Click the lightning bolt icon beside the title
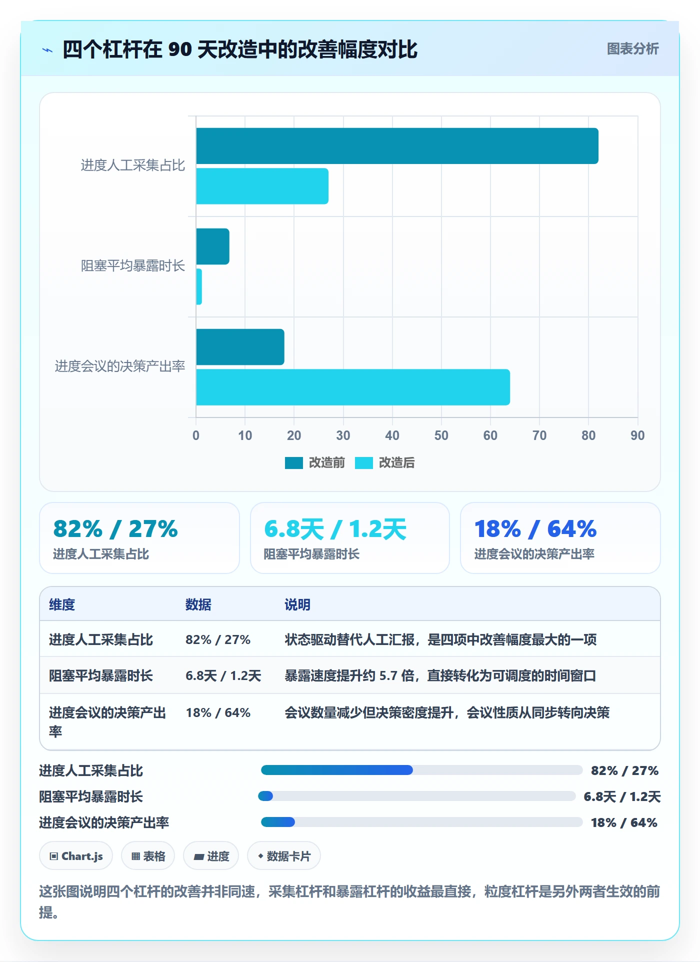 tap(47, 50)
